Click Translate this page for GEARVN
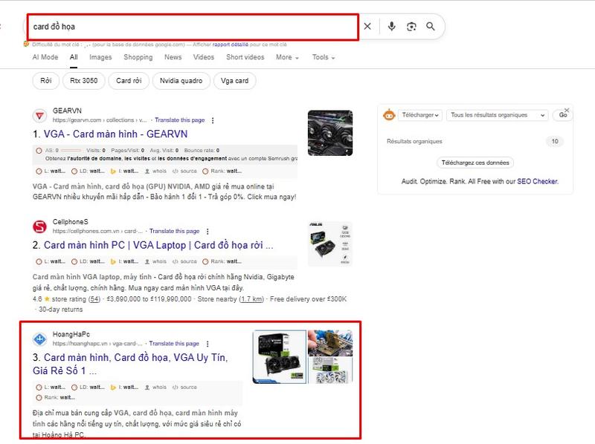 coord(179,120)
